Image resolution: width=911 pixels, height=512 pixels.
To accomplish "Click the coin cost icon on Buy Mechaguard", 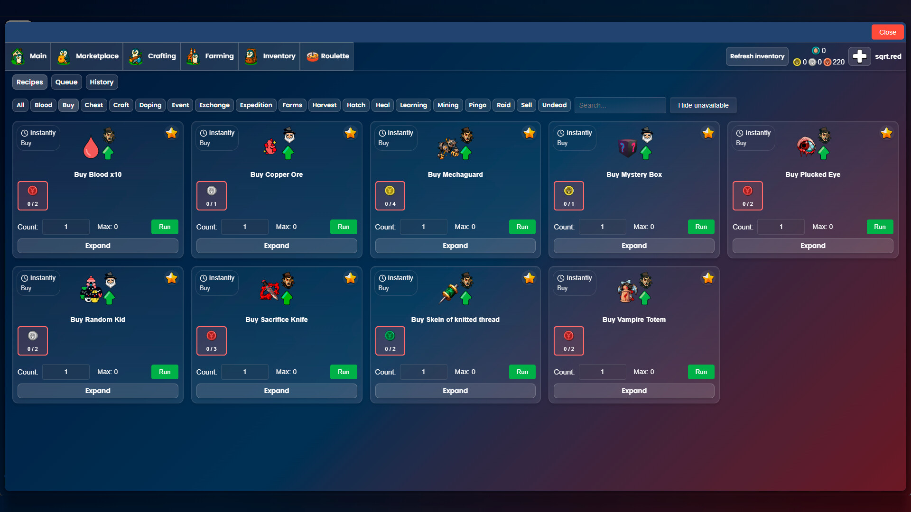I will coord(390,191).
